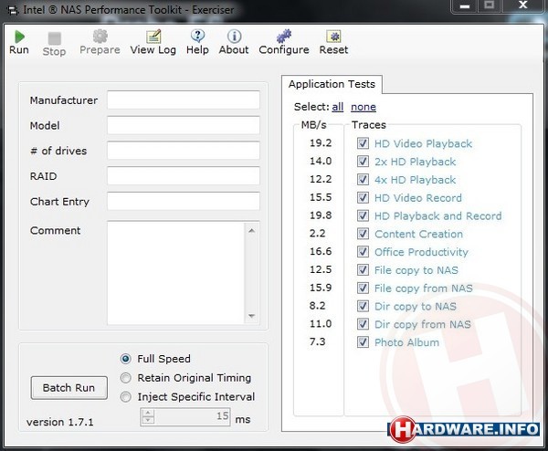Click into the RAID input field
This screenshot has height=451, width=548.
tap(184, 175)
